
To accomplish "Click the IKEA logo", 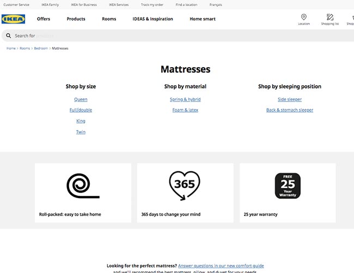I will pyautogui.click(x=13, y=19).
